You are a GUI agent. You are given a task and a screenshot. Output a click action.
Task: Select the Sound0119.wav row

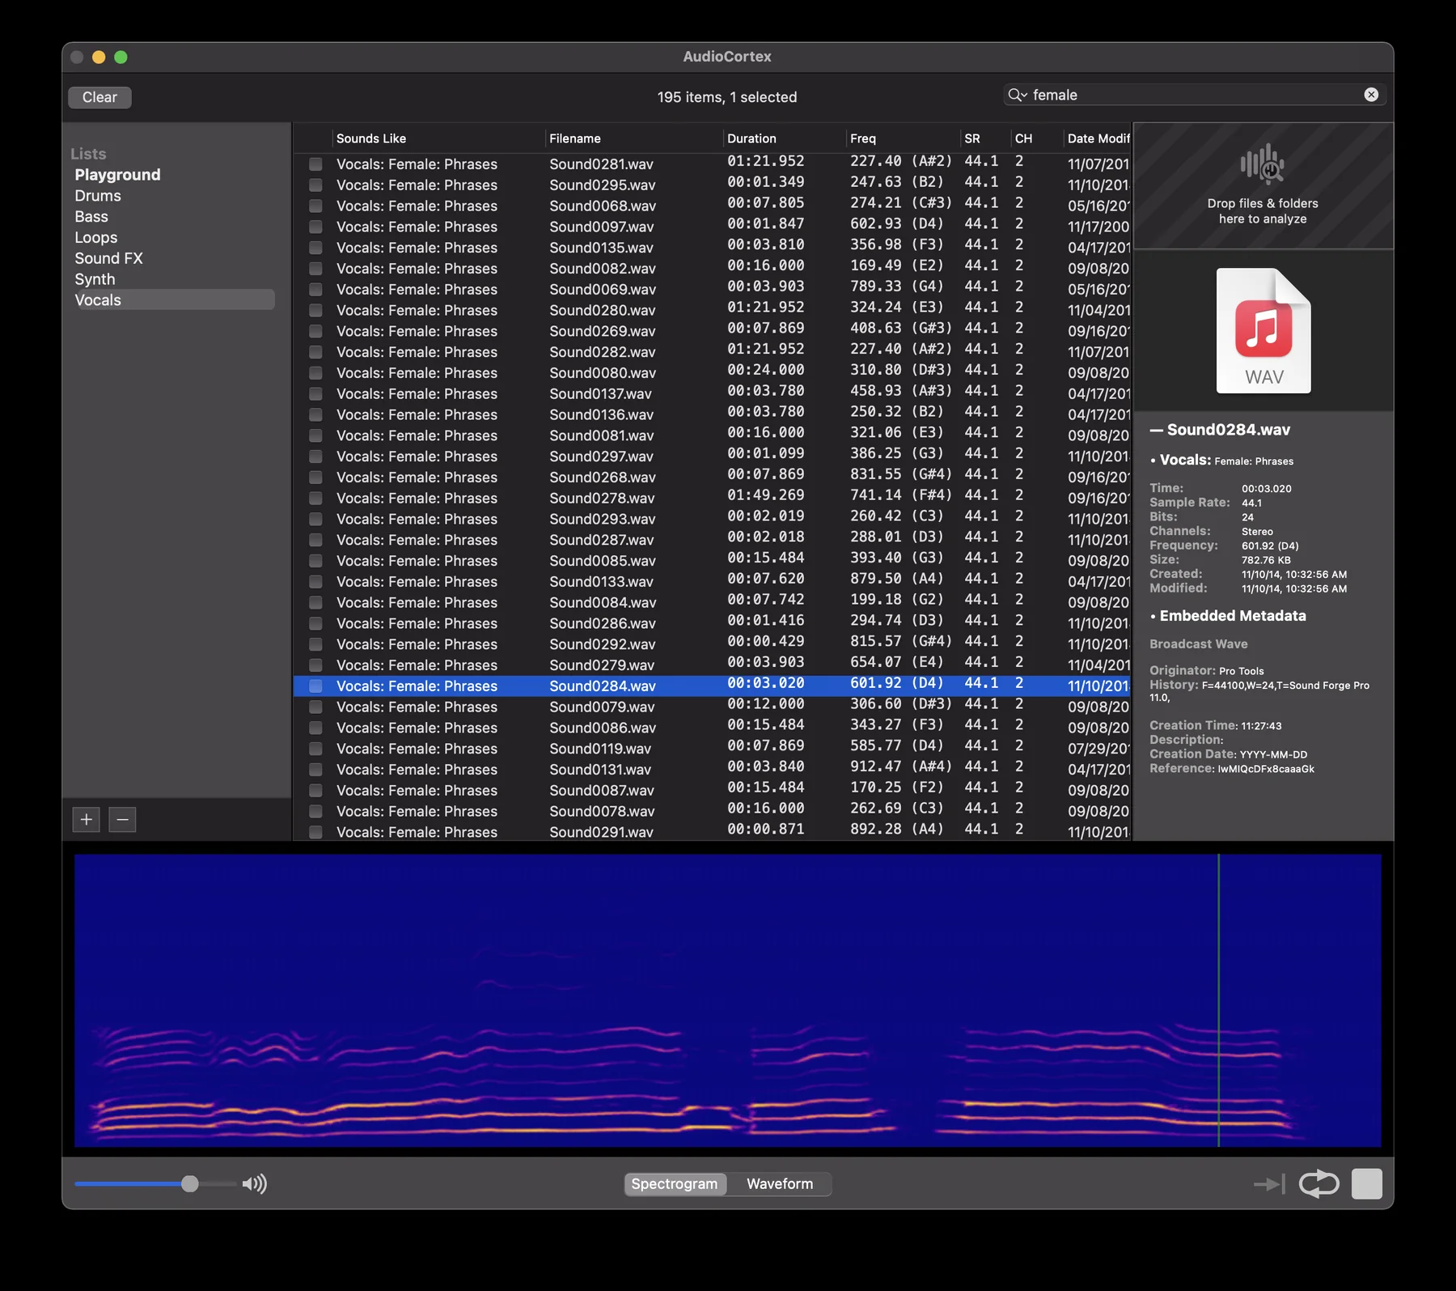(712, 750)
